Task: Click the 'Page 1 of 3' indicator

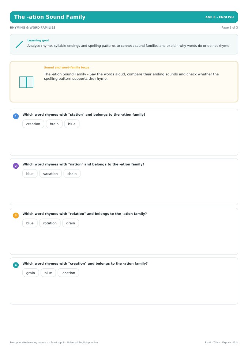Action: coord(229,27)
